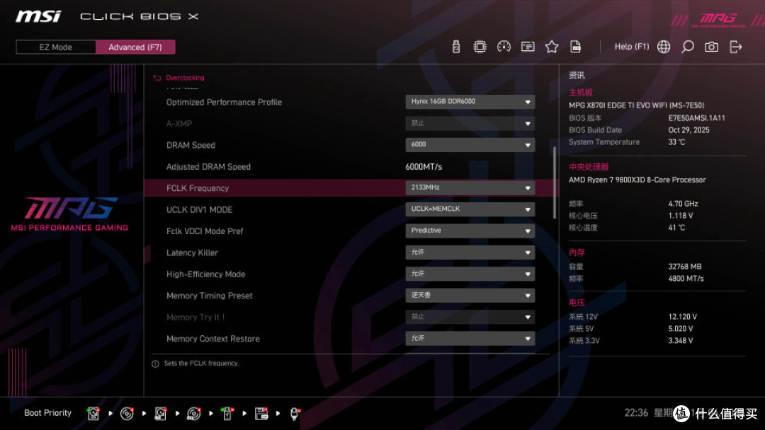Click the core voltage value 1.118 V
Image resolution: width=765 pixels, height=430 pixels.
[x=680, y=215]
